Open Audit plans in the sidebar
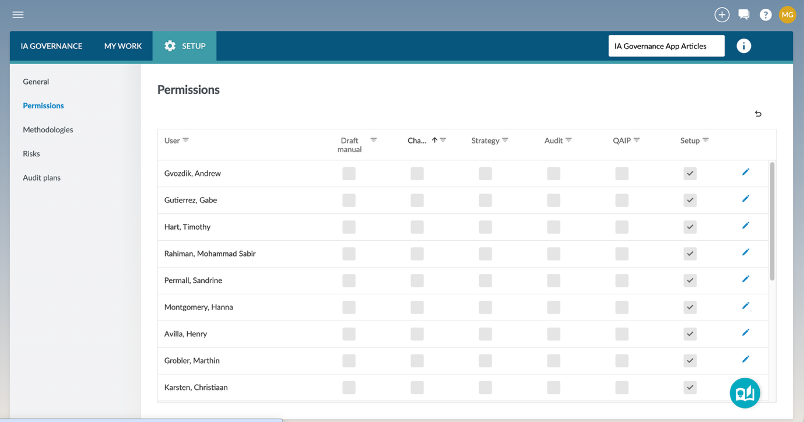 click(x=41, y=178)
